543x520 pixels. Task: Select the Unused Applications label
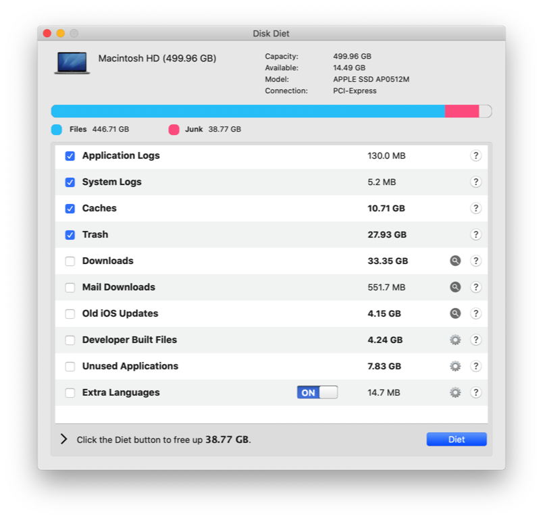(130, 366)
